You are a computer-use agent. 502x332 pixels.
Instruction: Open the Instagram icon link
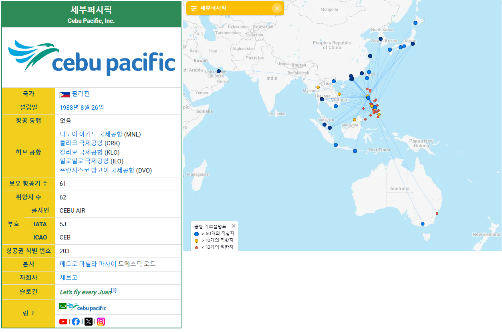click(101, 321)
